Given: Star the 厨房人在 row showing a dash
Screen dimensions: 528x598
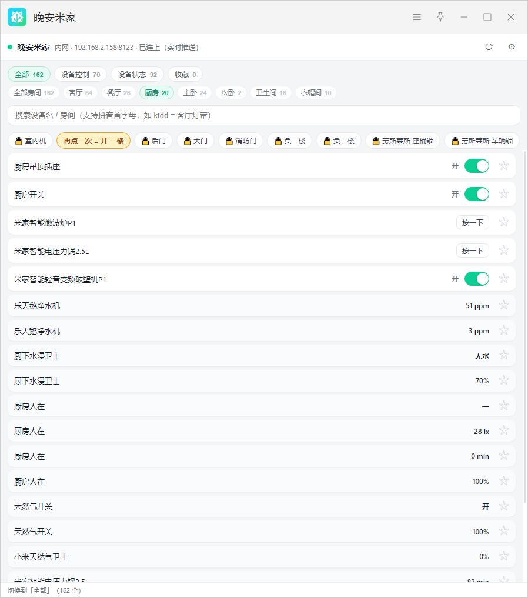Looking at the screenshot, I should tap(504, 405).
